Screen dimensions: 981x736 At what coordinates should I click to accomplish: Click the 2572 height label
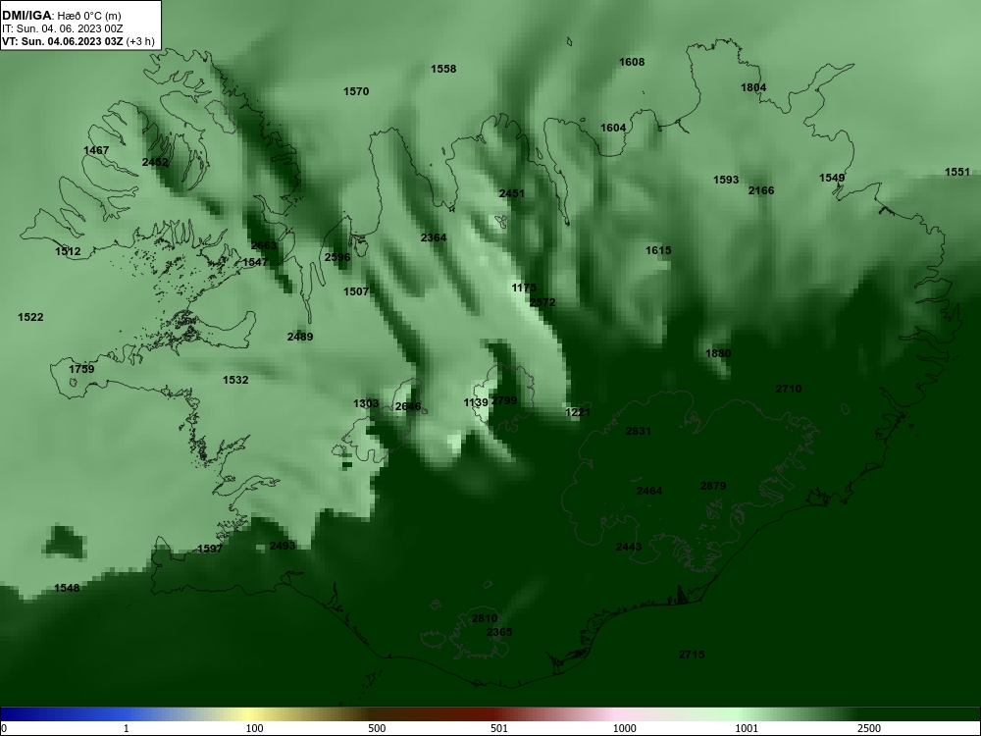[542, 302]
